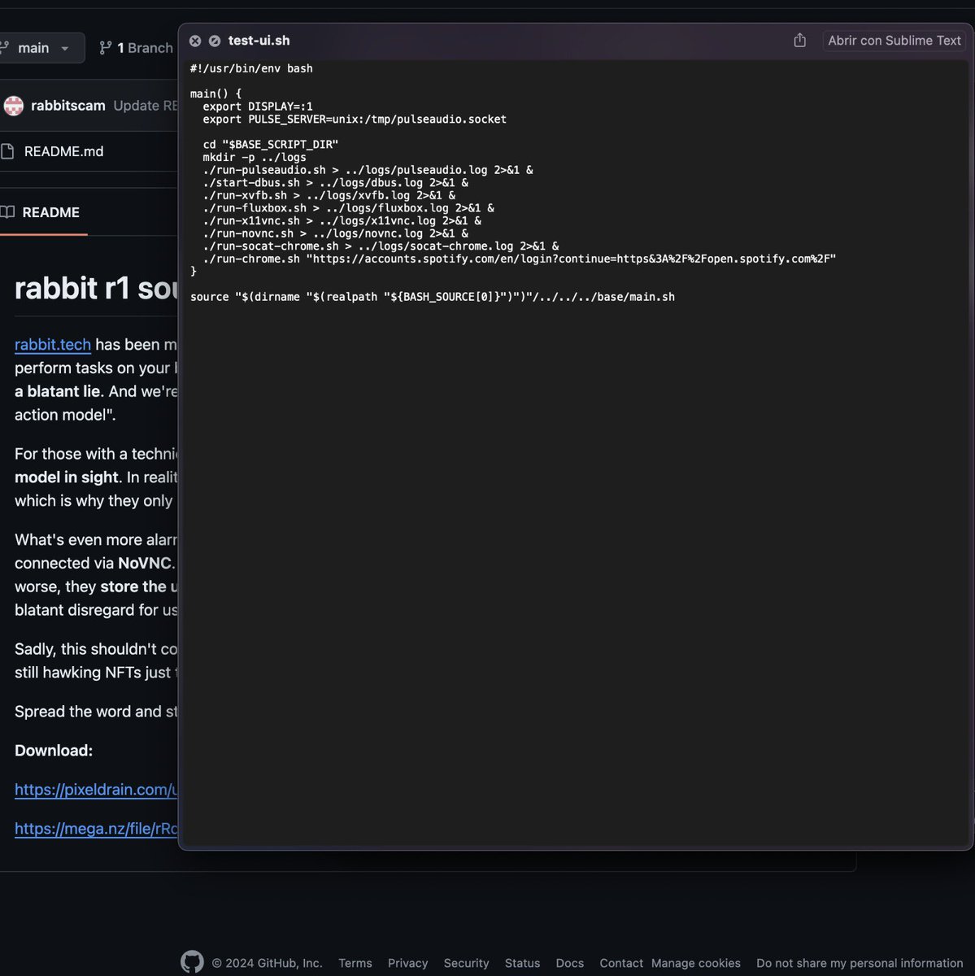Click the mkdir -p ../logs line
This screenshot has width=975, height=976.
point(255,157)
